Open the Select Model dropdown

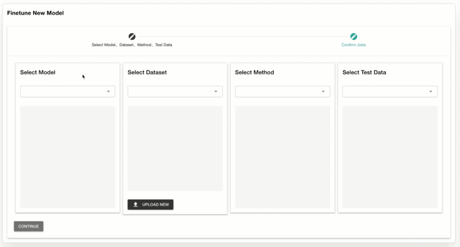click(x=67, y=91)
